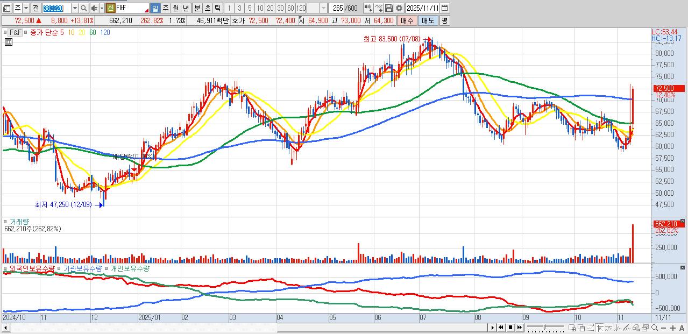This screenshot has height=334, width=688.
Task: Click the date field 2025/11/11
Action: click(x=422, y=8)
